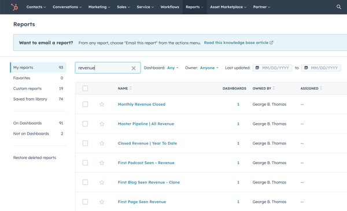Open First Podcast Seen - Revenue report

(146, 163)
